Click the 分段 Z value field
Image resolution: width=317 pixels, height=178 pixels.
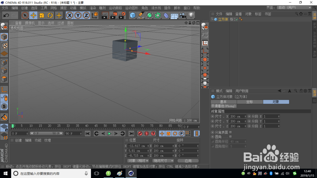point(270,126)
